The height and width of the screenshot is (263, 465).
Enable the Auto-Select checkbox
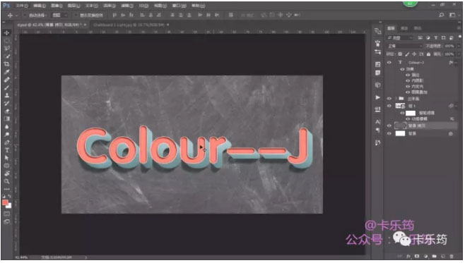(x=25, y=15)
